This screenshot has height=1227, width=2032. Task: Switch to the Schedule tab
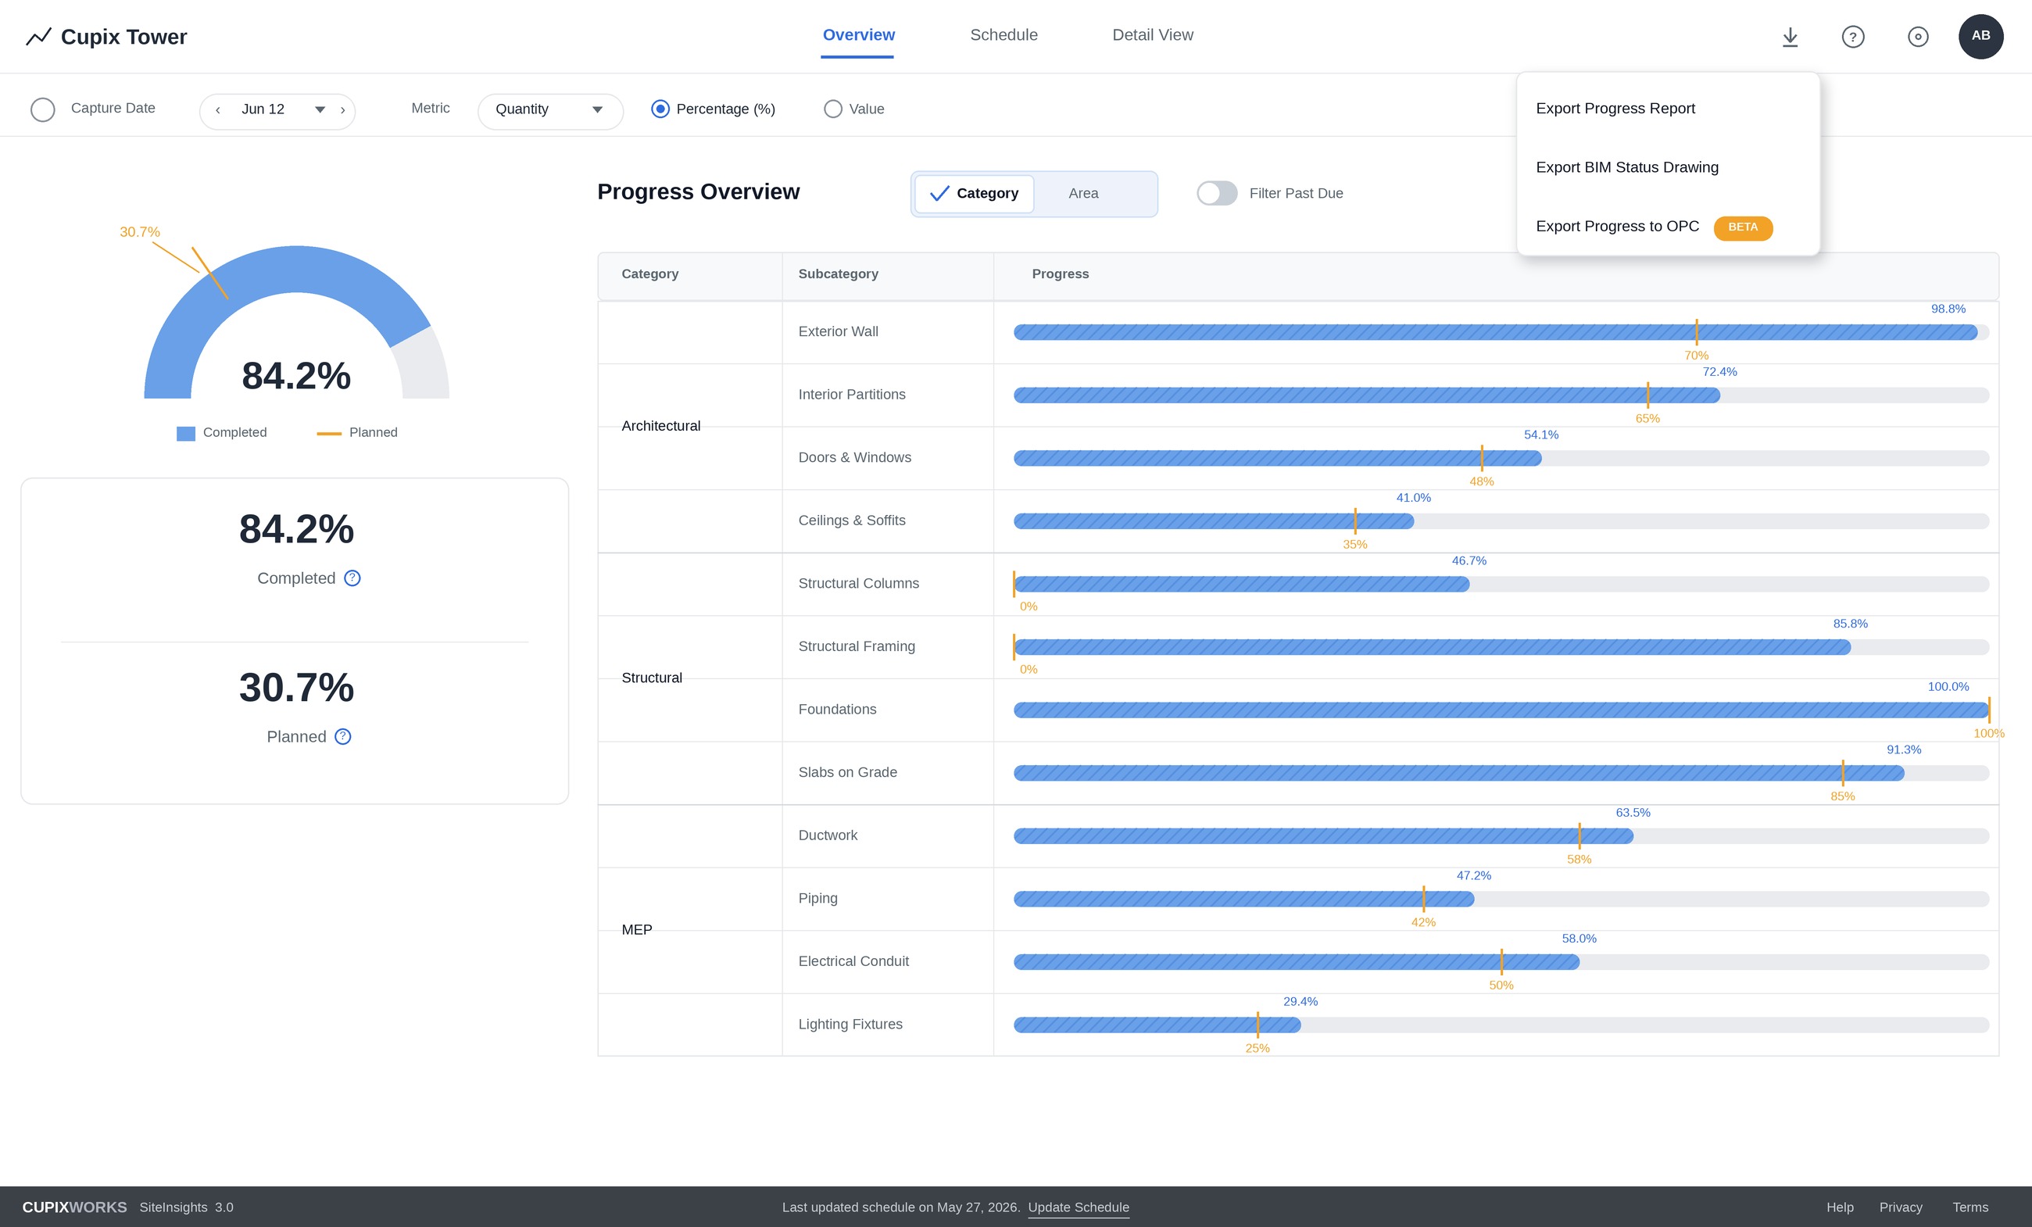coord(1003,35)
